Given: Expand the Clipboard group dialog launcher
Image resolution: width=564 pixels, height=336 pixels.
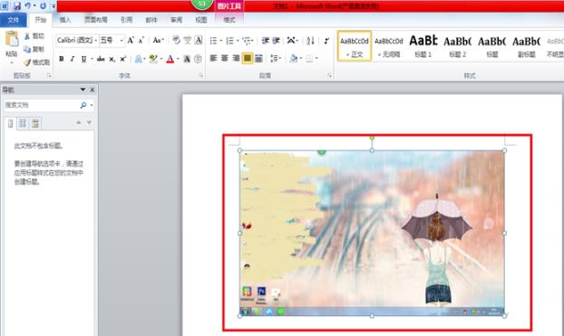Looking at the screenshot, I should coord(49,75).
